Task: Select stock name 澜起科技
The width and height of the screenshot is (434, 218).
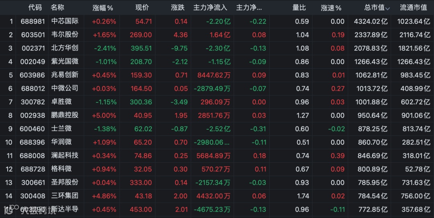Action: [x=65, y=155]
